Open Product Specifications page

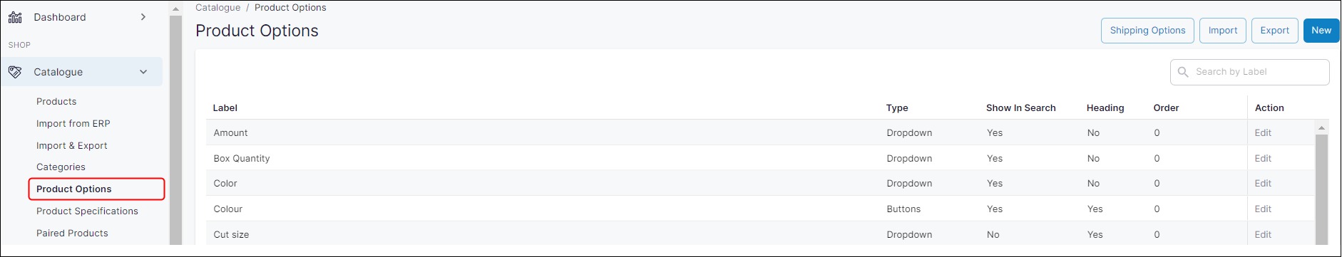[x=87, y=211]
